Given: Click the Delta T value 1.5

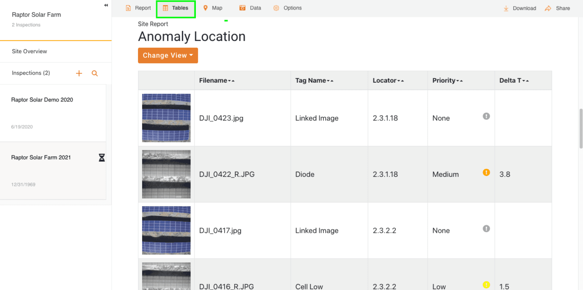Looking at the screenshot, I should (504, 286).
